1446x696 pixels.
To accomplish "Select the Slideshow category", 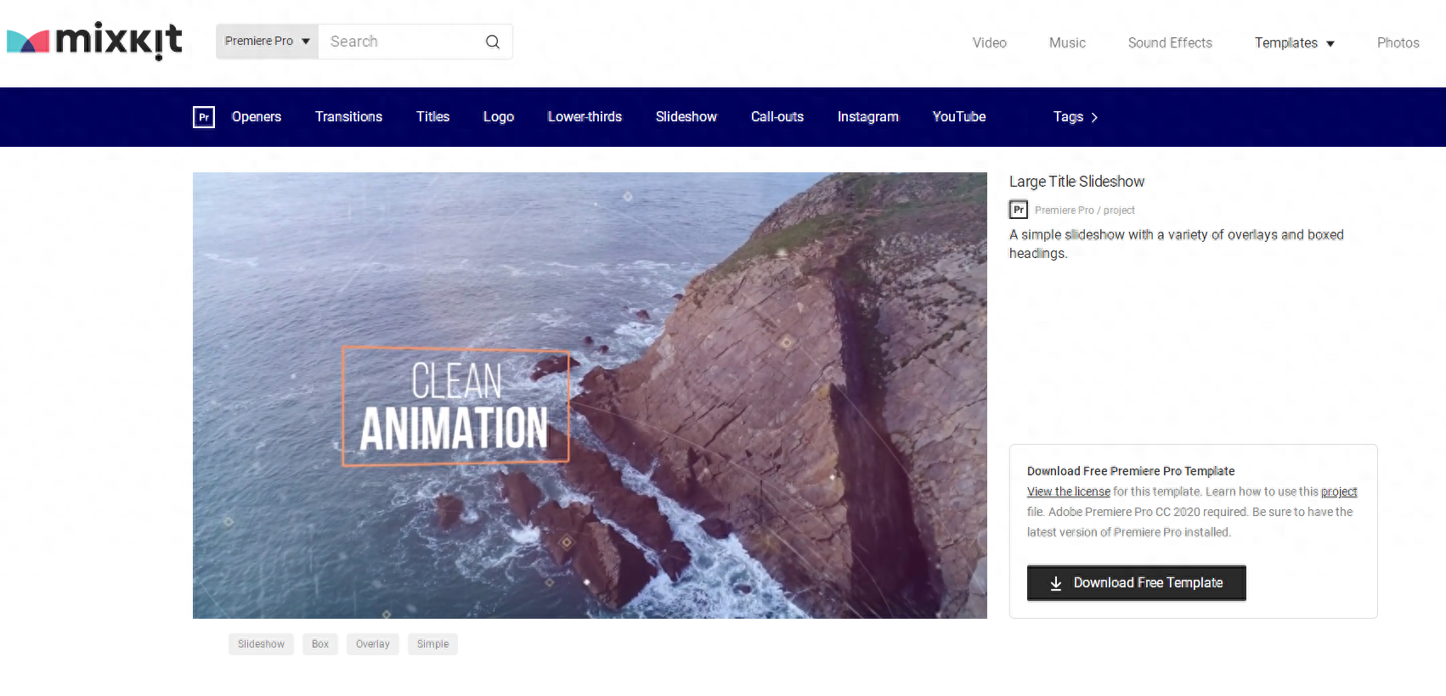I will click(686, 117).
